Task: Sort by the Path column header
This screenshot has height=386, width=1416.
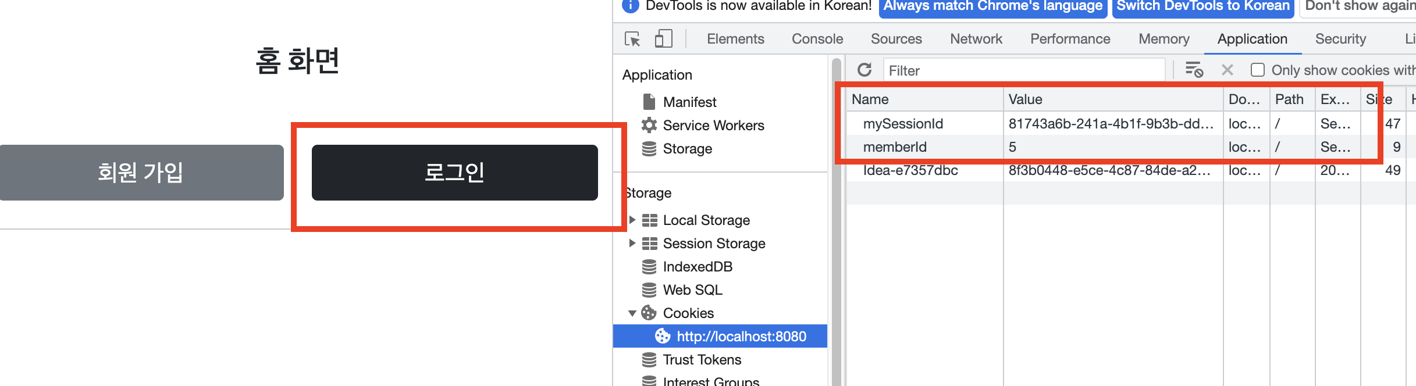Action: (1292, 99)
